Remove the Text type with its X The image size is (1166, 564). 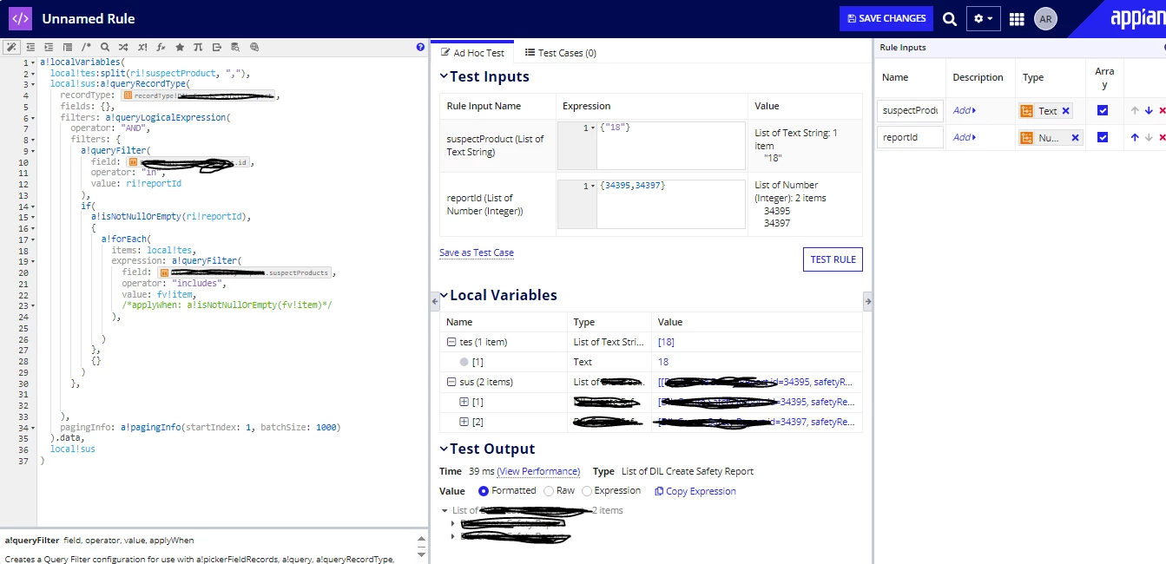click(x=1066, y=110)
